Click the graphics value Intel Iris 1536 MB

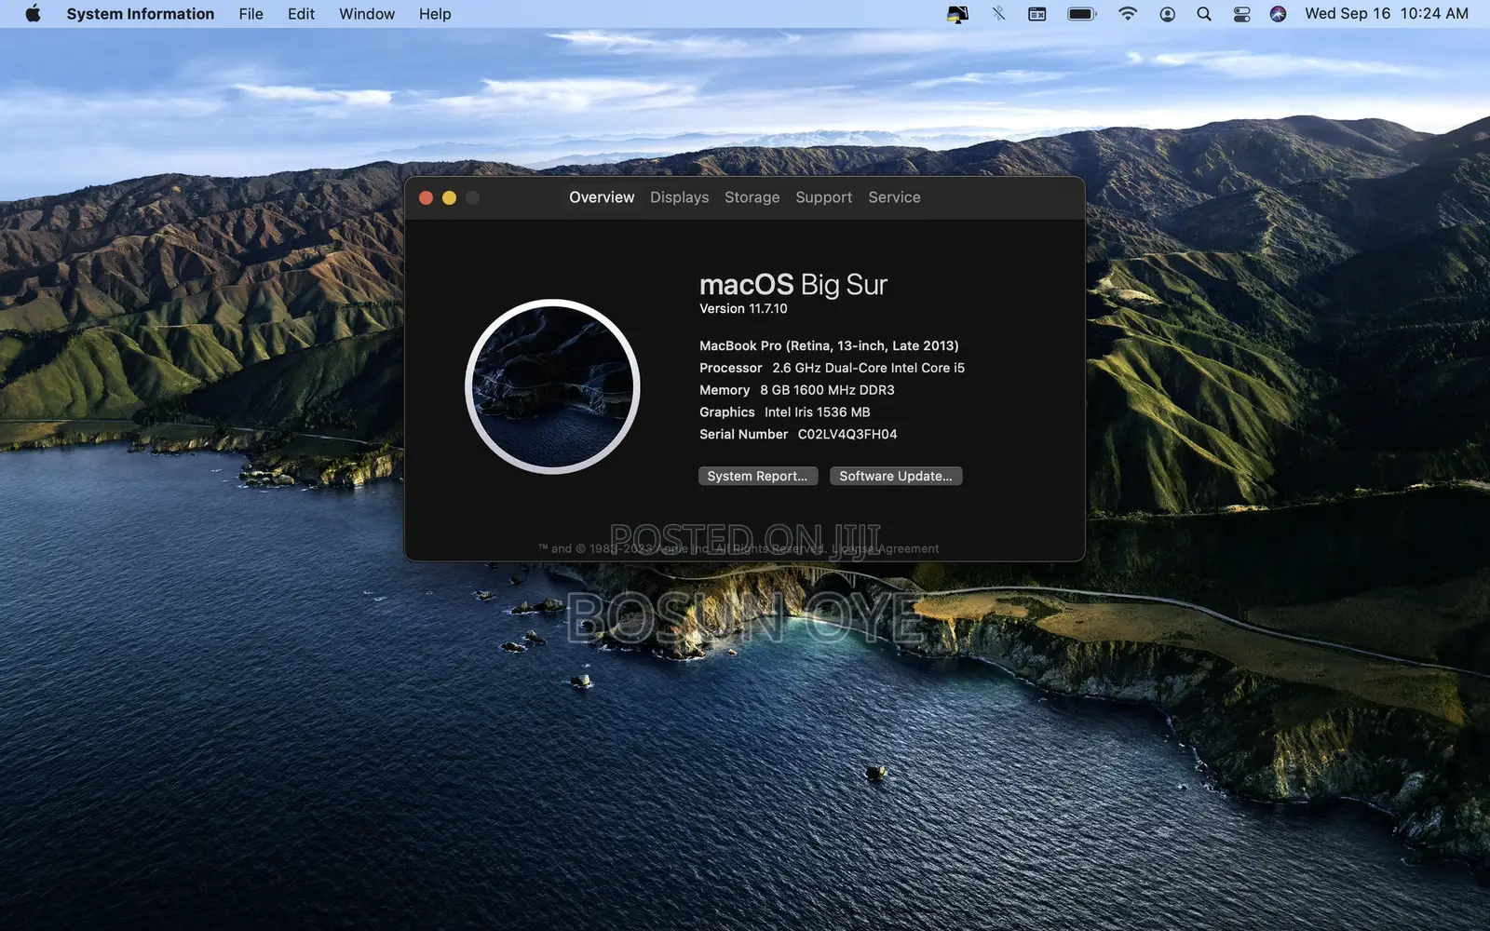(818, 412)
